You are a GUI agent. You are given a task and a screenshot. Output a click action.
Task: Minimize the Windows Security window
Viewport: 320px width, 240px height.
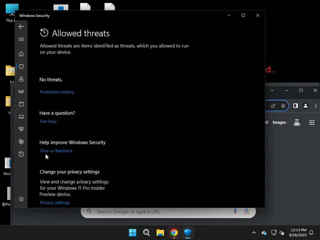pyautogui.click(x=229, y=15)
